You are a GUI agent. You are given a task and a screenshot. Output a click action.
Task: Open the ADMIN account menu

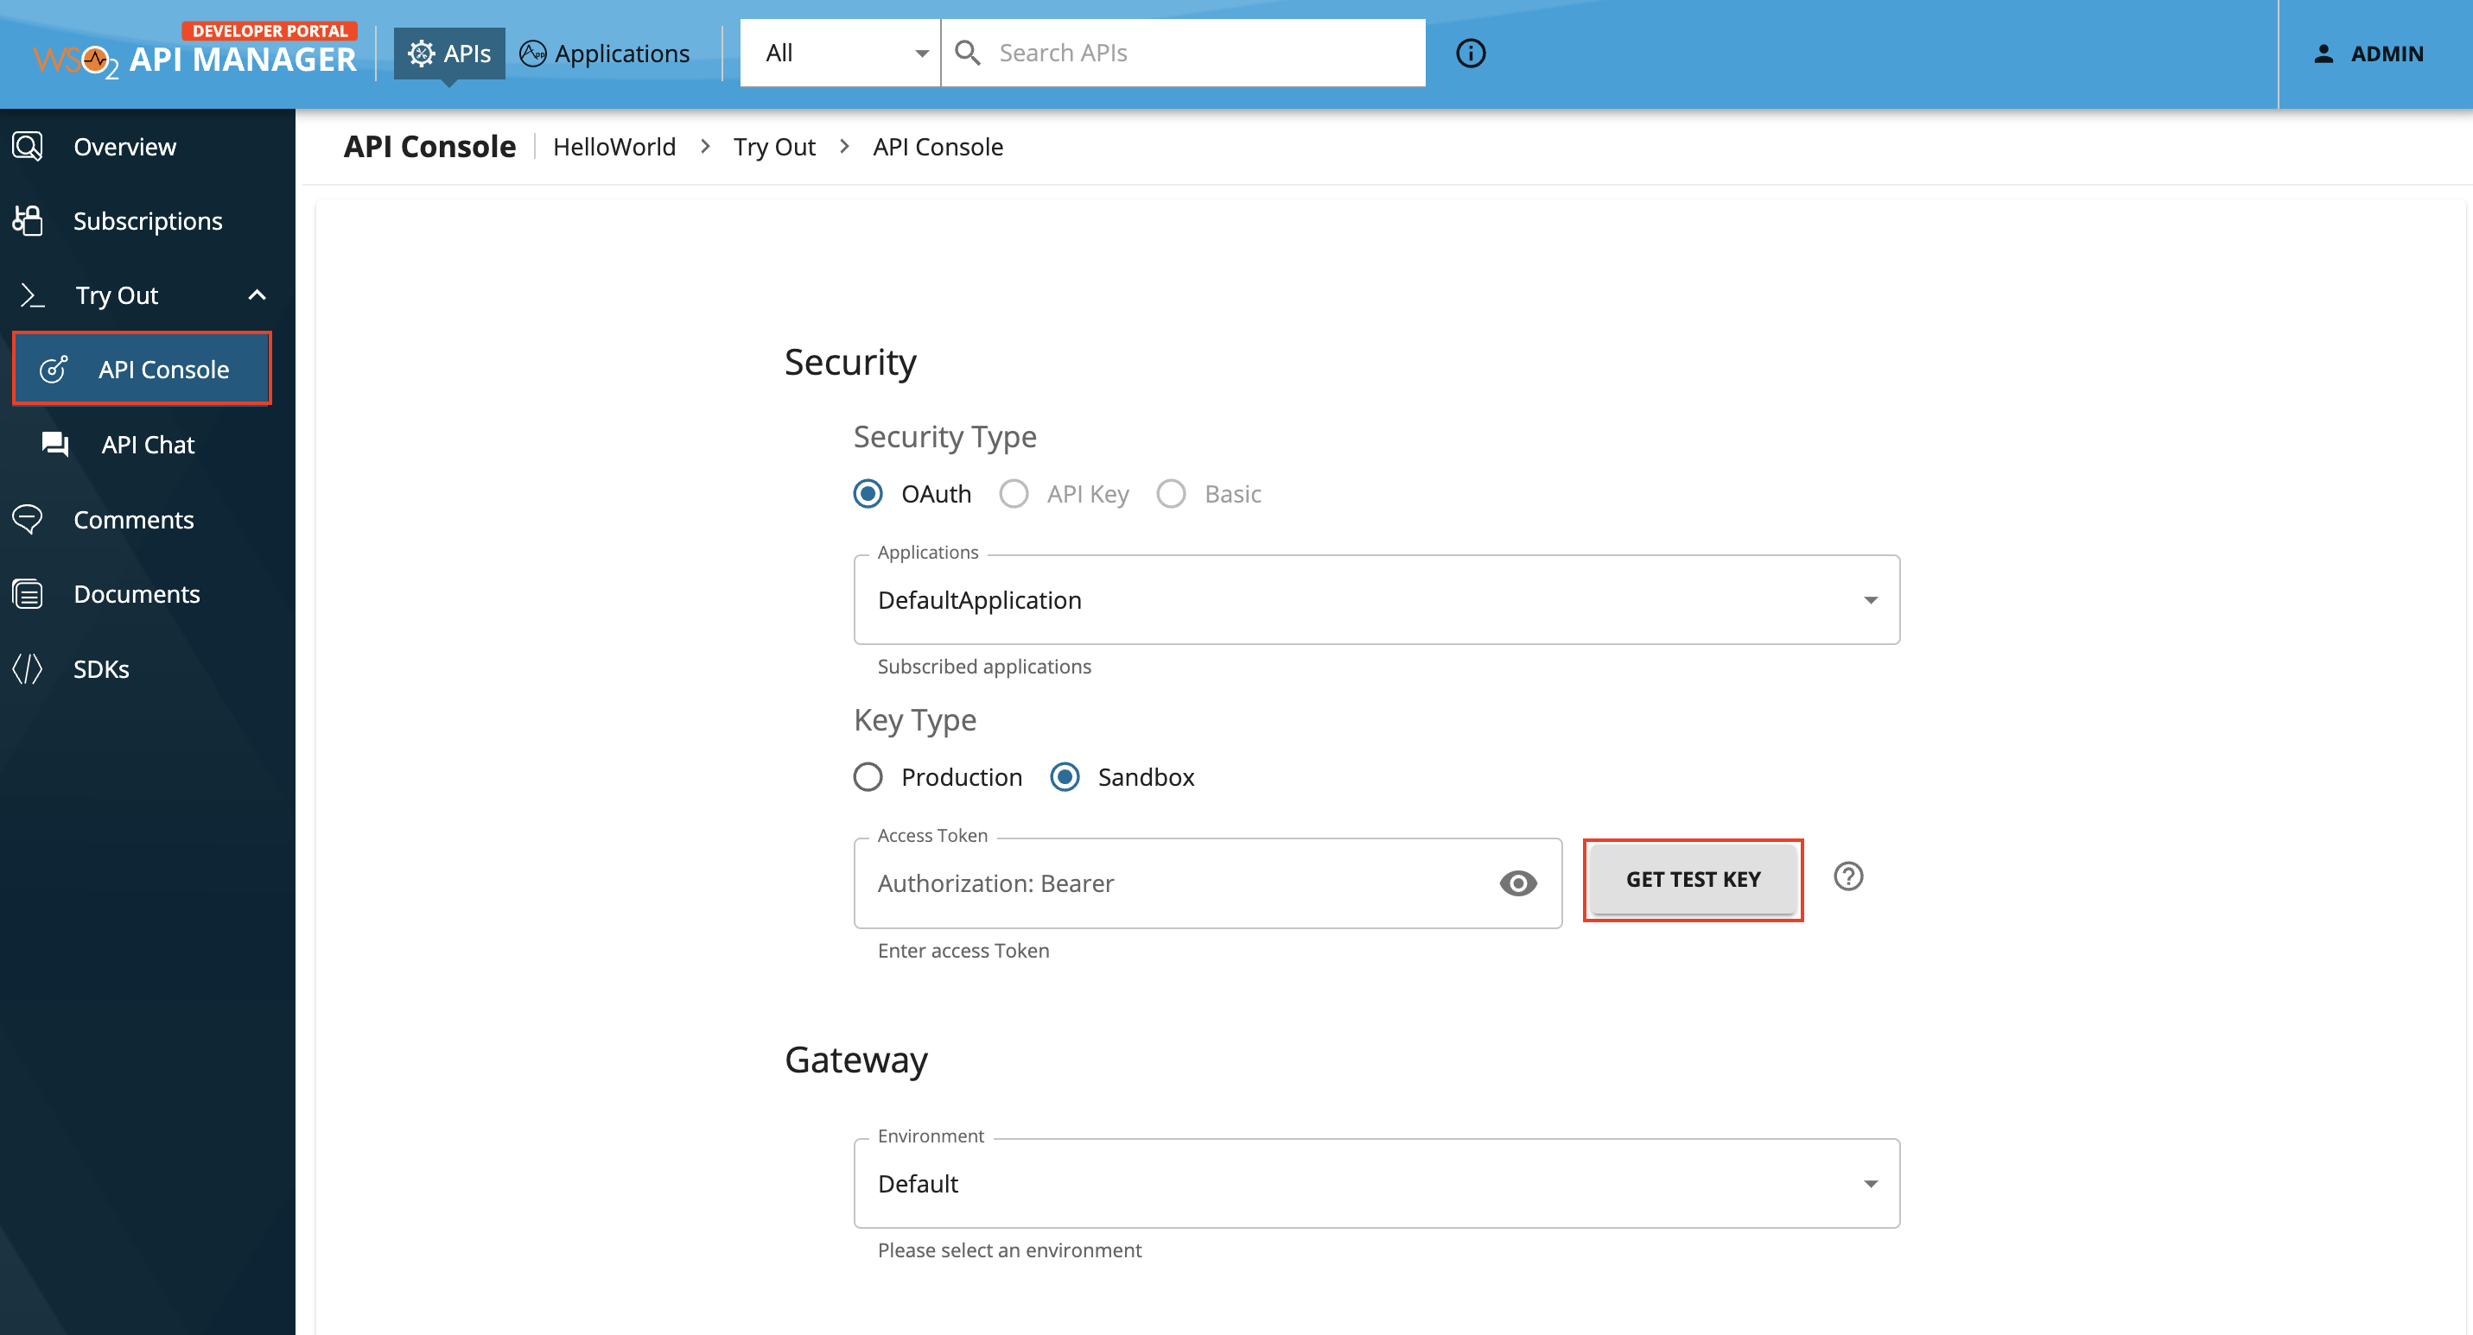[2369, 54]
